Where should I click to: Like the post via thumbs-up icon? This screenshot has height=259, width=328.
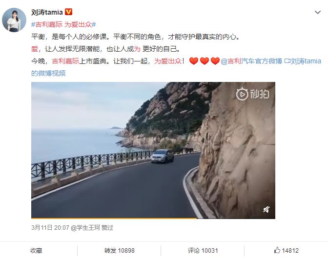click(277, 250)
